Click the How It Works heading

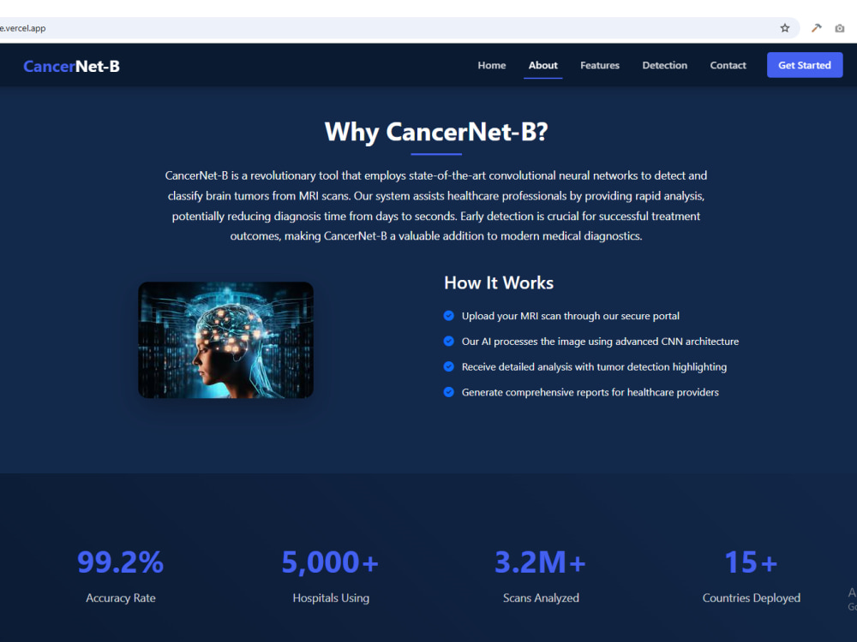coord(499,282)
